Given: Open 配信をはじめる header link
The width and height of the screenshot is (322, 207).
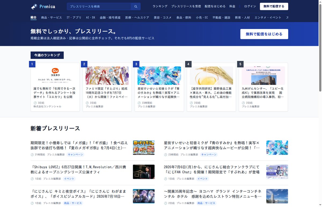Looking at the screenshot, I should coord(215,6).
